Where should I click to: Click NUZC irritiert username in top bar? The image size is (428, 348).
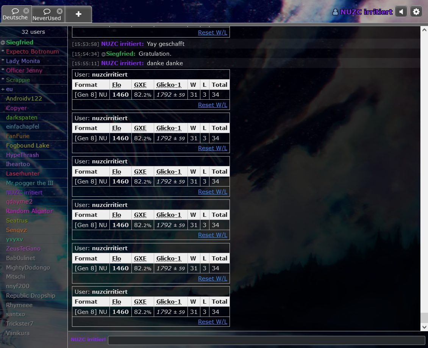pos(366,12)
